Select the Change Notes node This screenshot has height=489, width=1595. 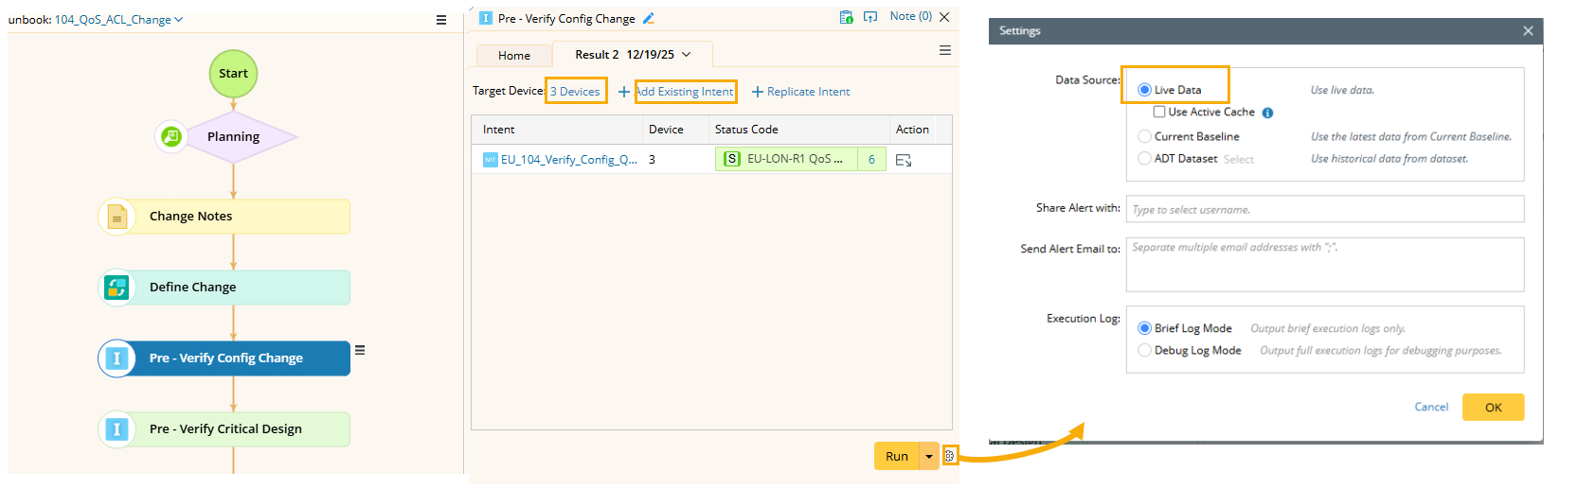(224, 217)
